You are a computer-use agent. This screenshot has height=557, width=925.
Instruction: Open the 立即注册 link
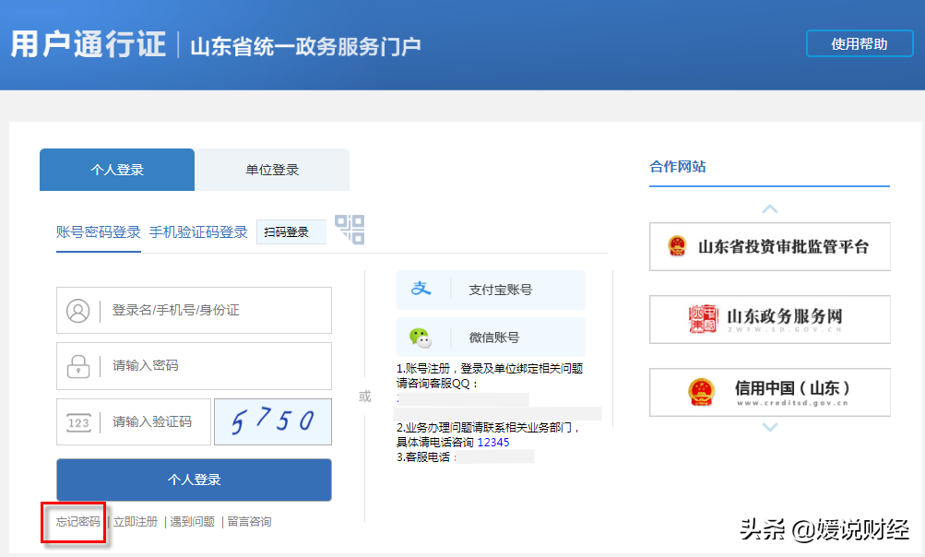[135, 522]
